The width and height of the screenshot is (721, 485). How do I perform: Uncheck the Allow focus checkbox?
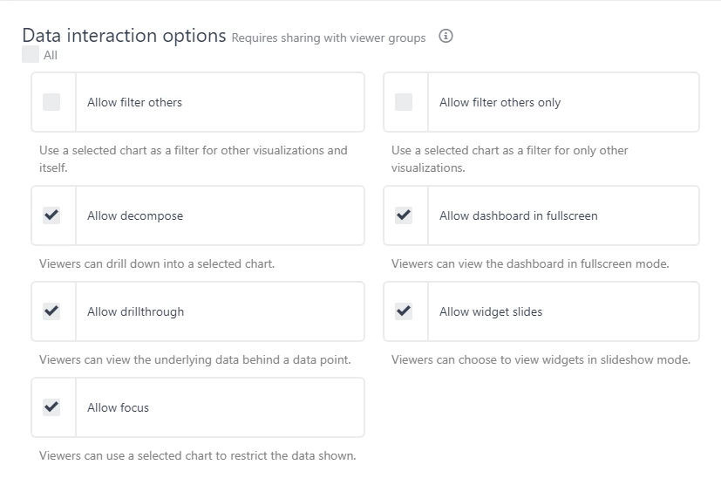click(x=51, y=407)
